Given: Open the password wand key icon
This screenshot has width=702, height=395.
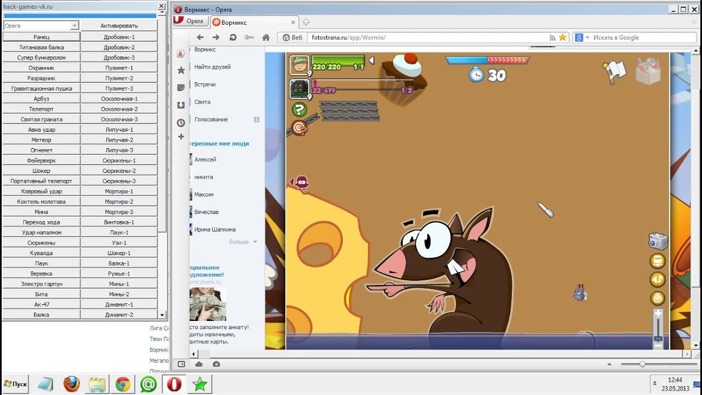Looking at the screenshot, I should tap(249, 37).
